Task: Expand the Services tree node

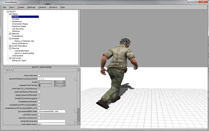Action: (10, 58)
